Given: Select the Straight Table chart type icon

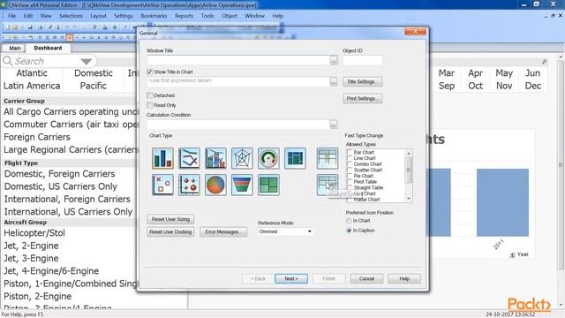Looking at the screenshot, I should pyautogui.click(x=328, y=185).
